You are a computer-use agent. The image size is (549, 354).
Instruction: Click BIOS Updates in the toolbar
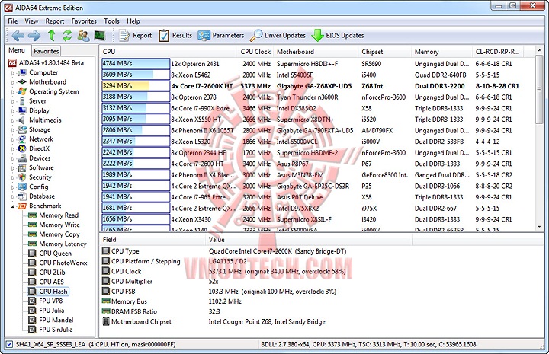click(338, 35)
